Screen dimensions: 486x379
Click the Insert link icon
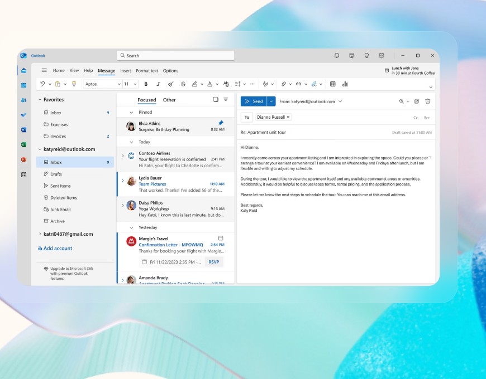(x=298, y=84)
